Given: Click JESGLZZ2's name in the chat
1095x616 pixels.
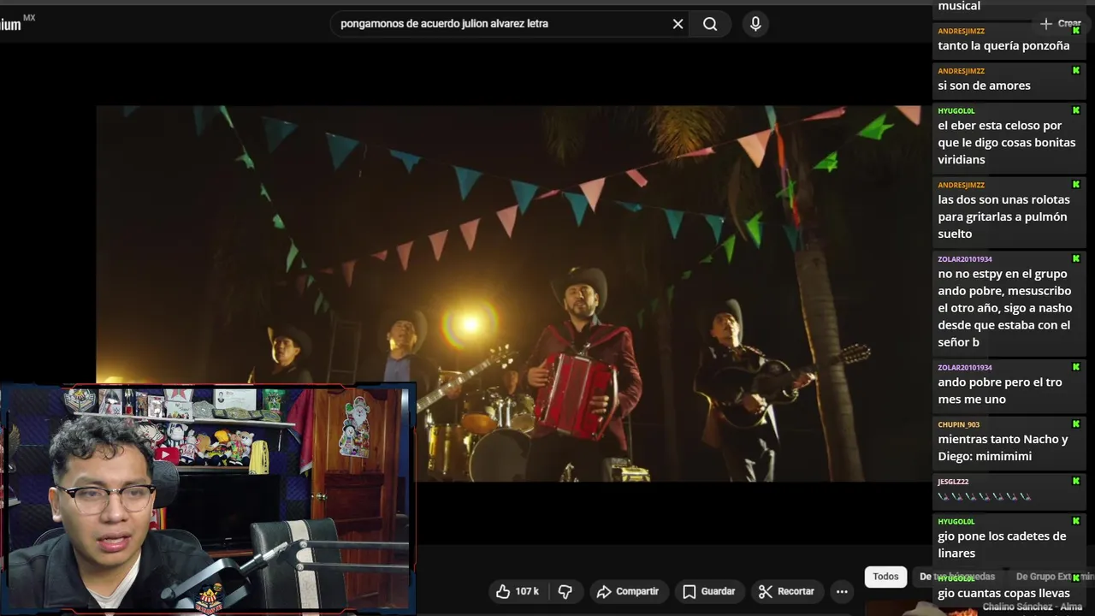Looking at the screenshot, I should click(x=953, y=482).
